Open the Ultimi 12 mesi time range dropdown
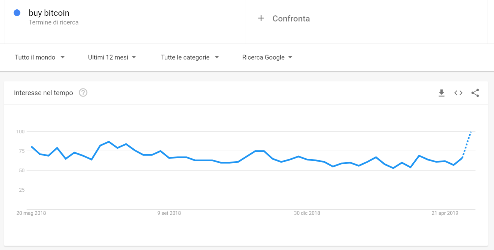494x250 pixels. tap(112, 57)
